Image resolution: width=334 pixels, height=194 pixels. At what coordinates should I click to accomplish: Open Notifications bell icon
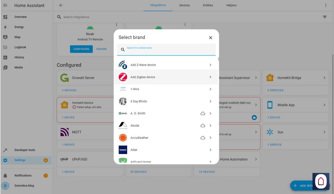(x=5, y=176)
